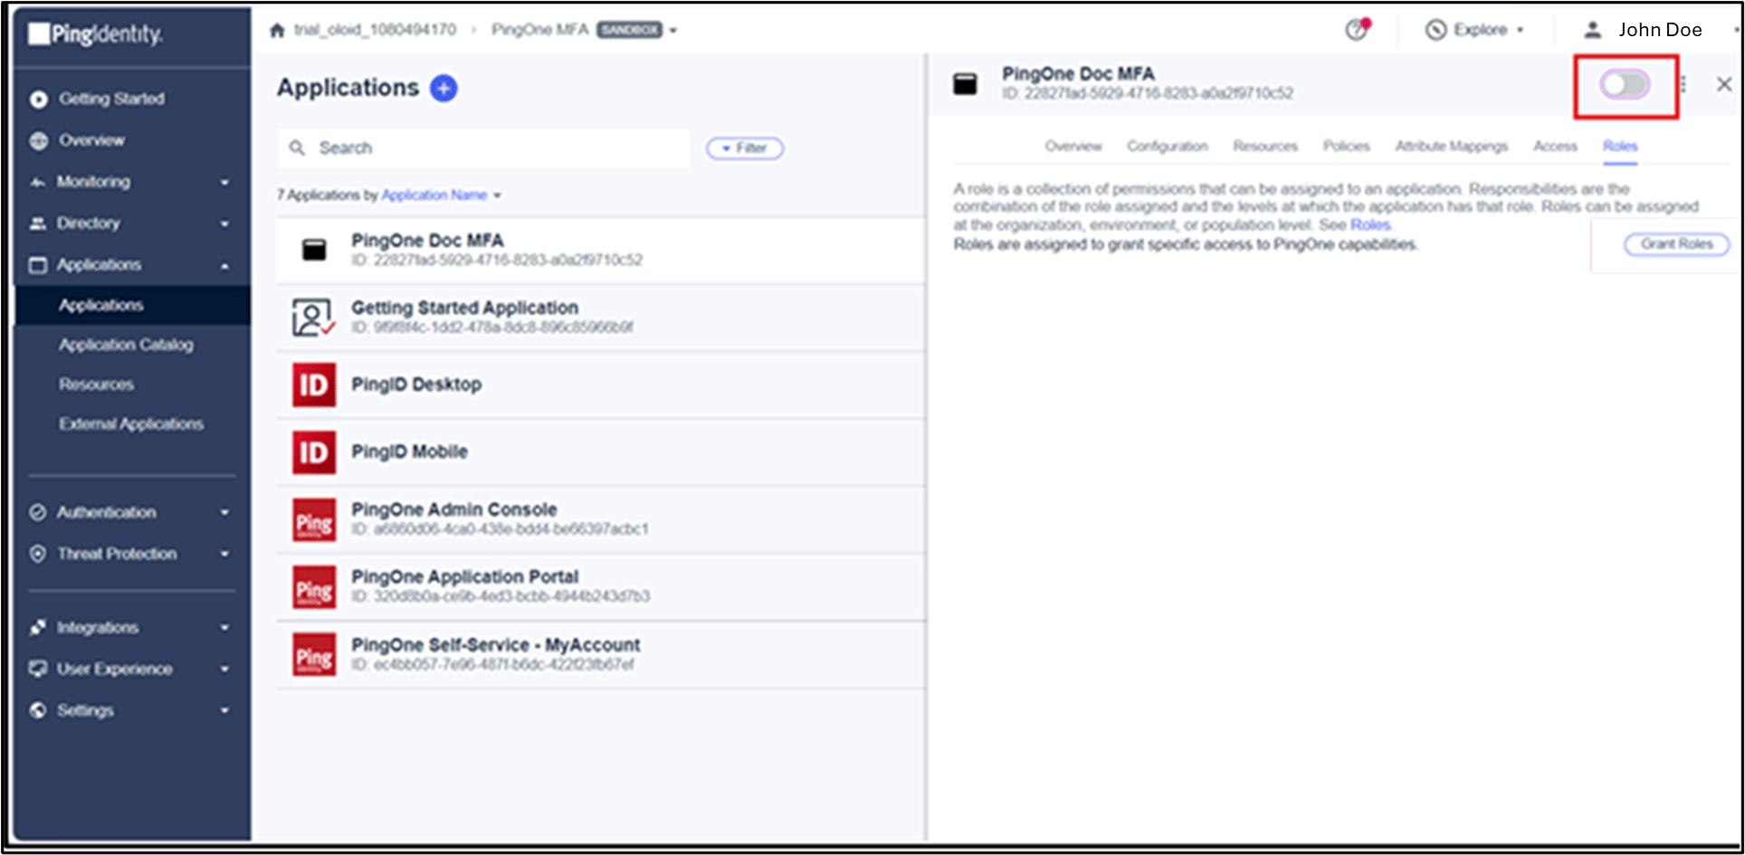The image size is (1745, 855).
Task: Change sort order via Application Name dropdown
Action: pyautogui.click(x=441, y=195)
